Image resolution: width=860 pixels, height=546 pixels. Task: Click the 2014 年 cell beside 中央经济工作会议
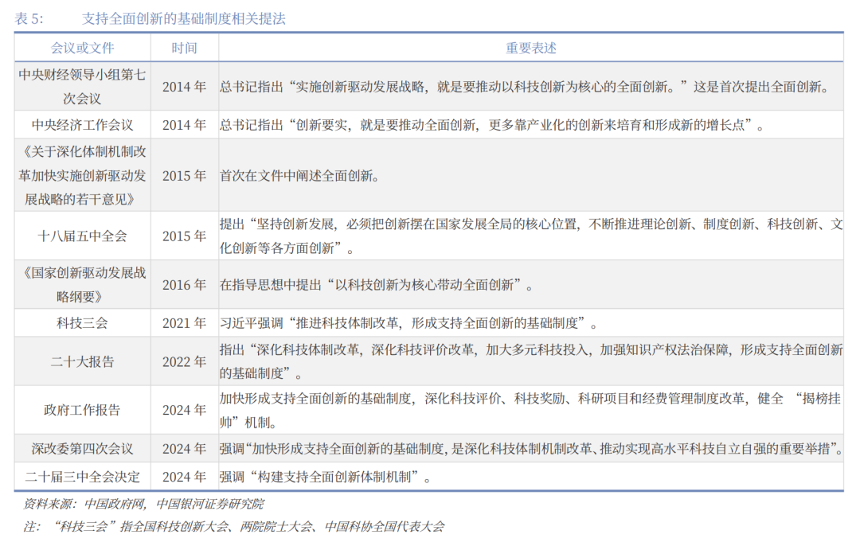pyautogui.click(x=184, y=125)
